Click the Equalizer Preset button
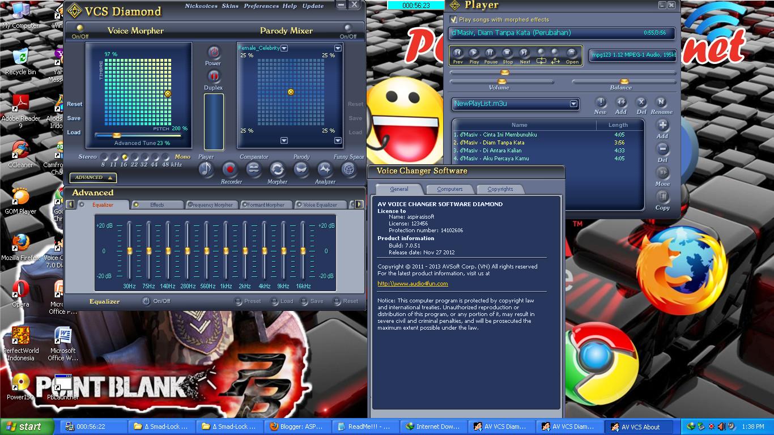 [248, 301]
